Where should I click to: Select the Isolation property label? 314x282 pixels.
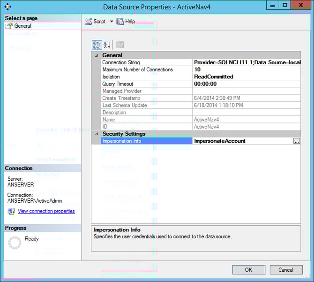click(111, 77)
